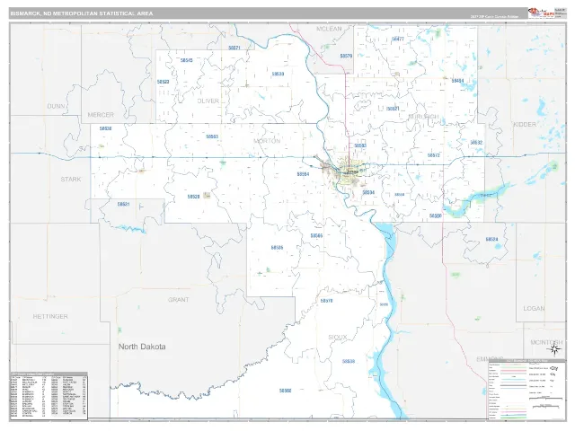Click ZIP code 58579
575x431 pixels.
(x=346, y=56)
